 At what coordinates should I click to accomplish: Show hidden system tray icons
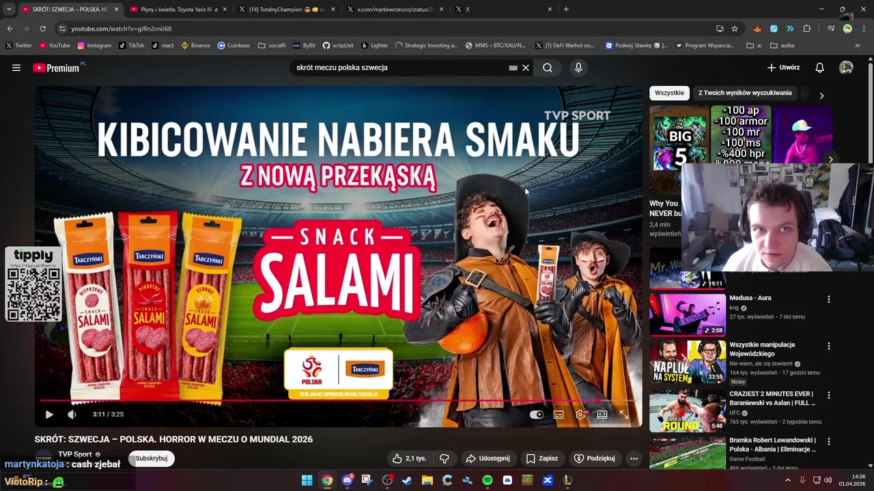pyautogui.click(x=787, y=480)
